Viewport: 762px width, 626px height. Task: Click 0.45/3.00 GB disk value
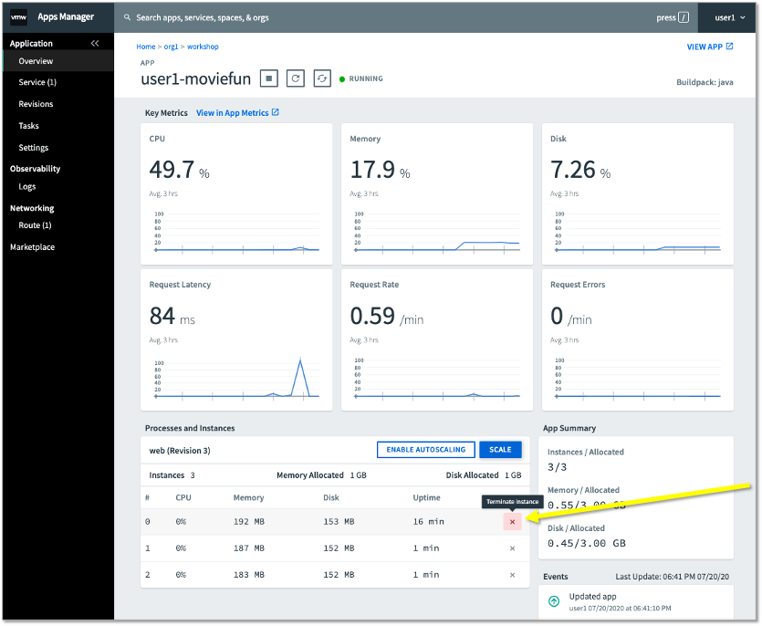pos(587,543)
